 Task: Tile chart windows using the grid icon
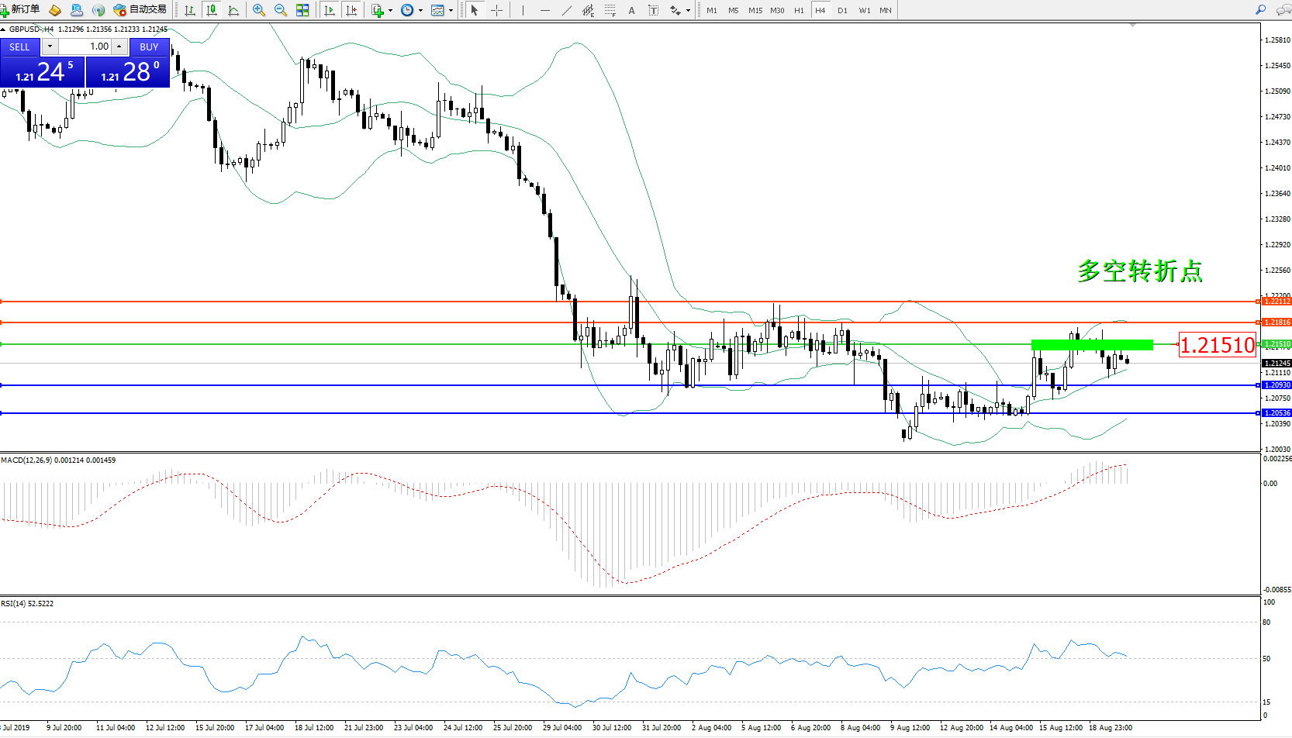coord(302,10)
